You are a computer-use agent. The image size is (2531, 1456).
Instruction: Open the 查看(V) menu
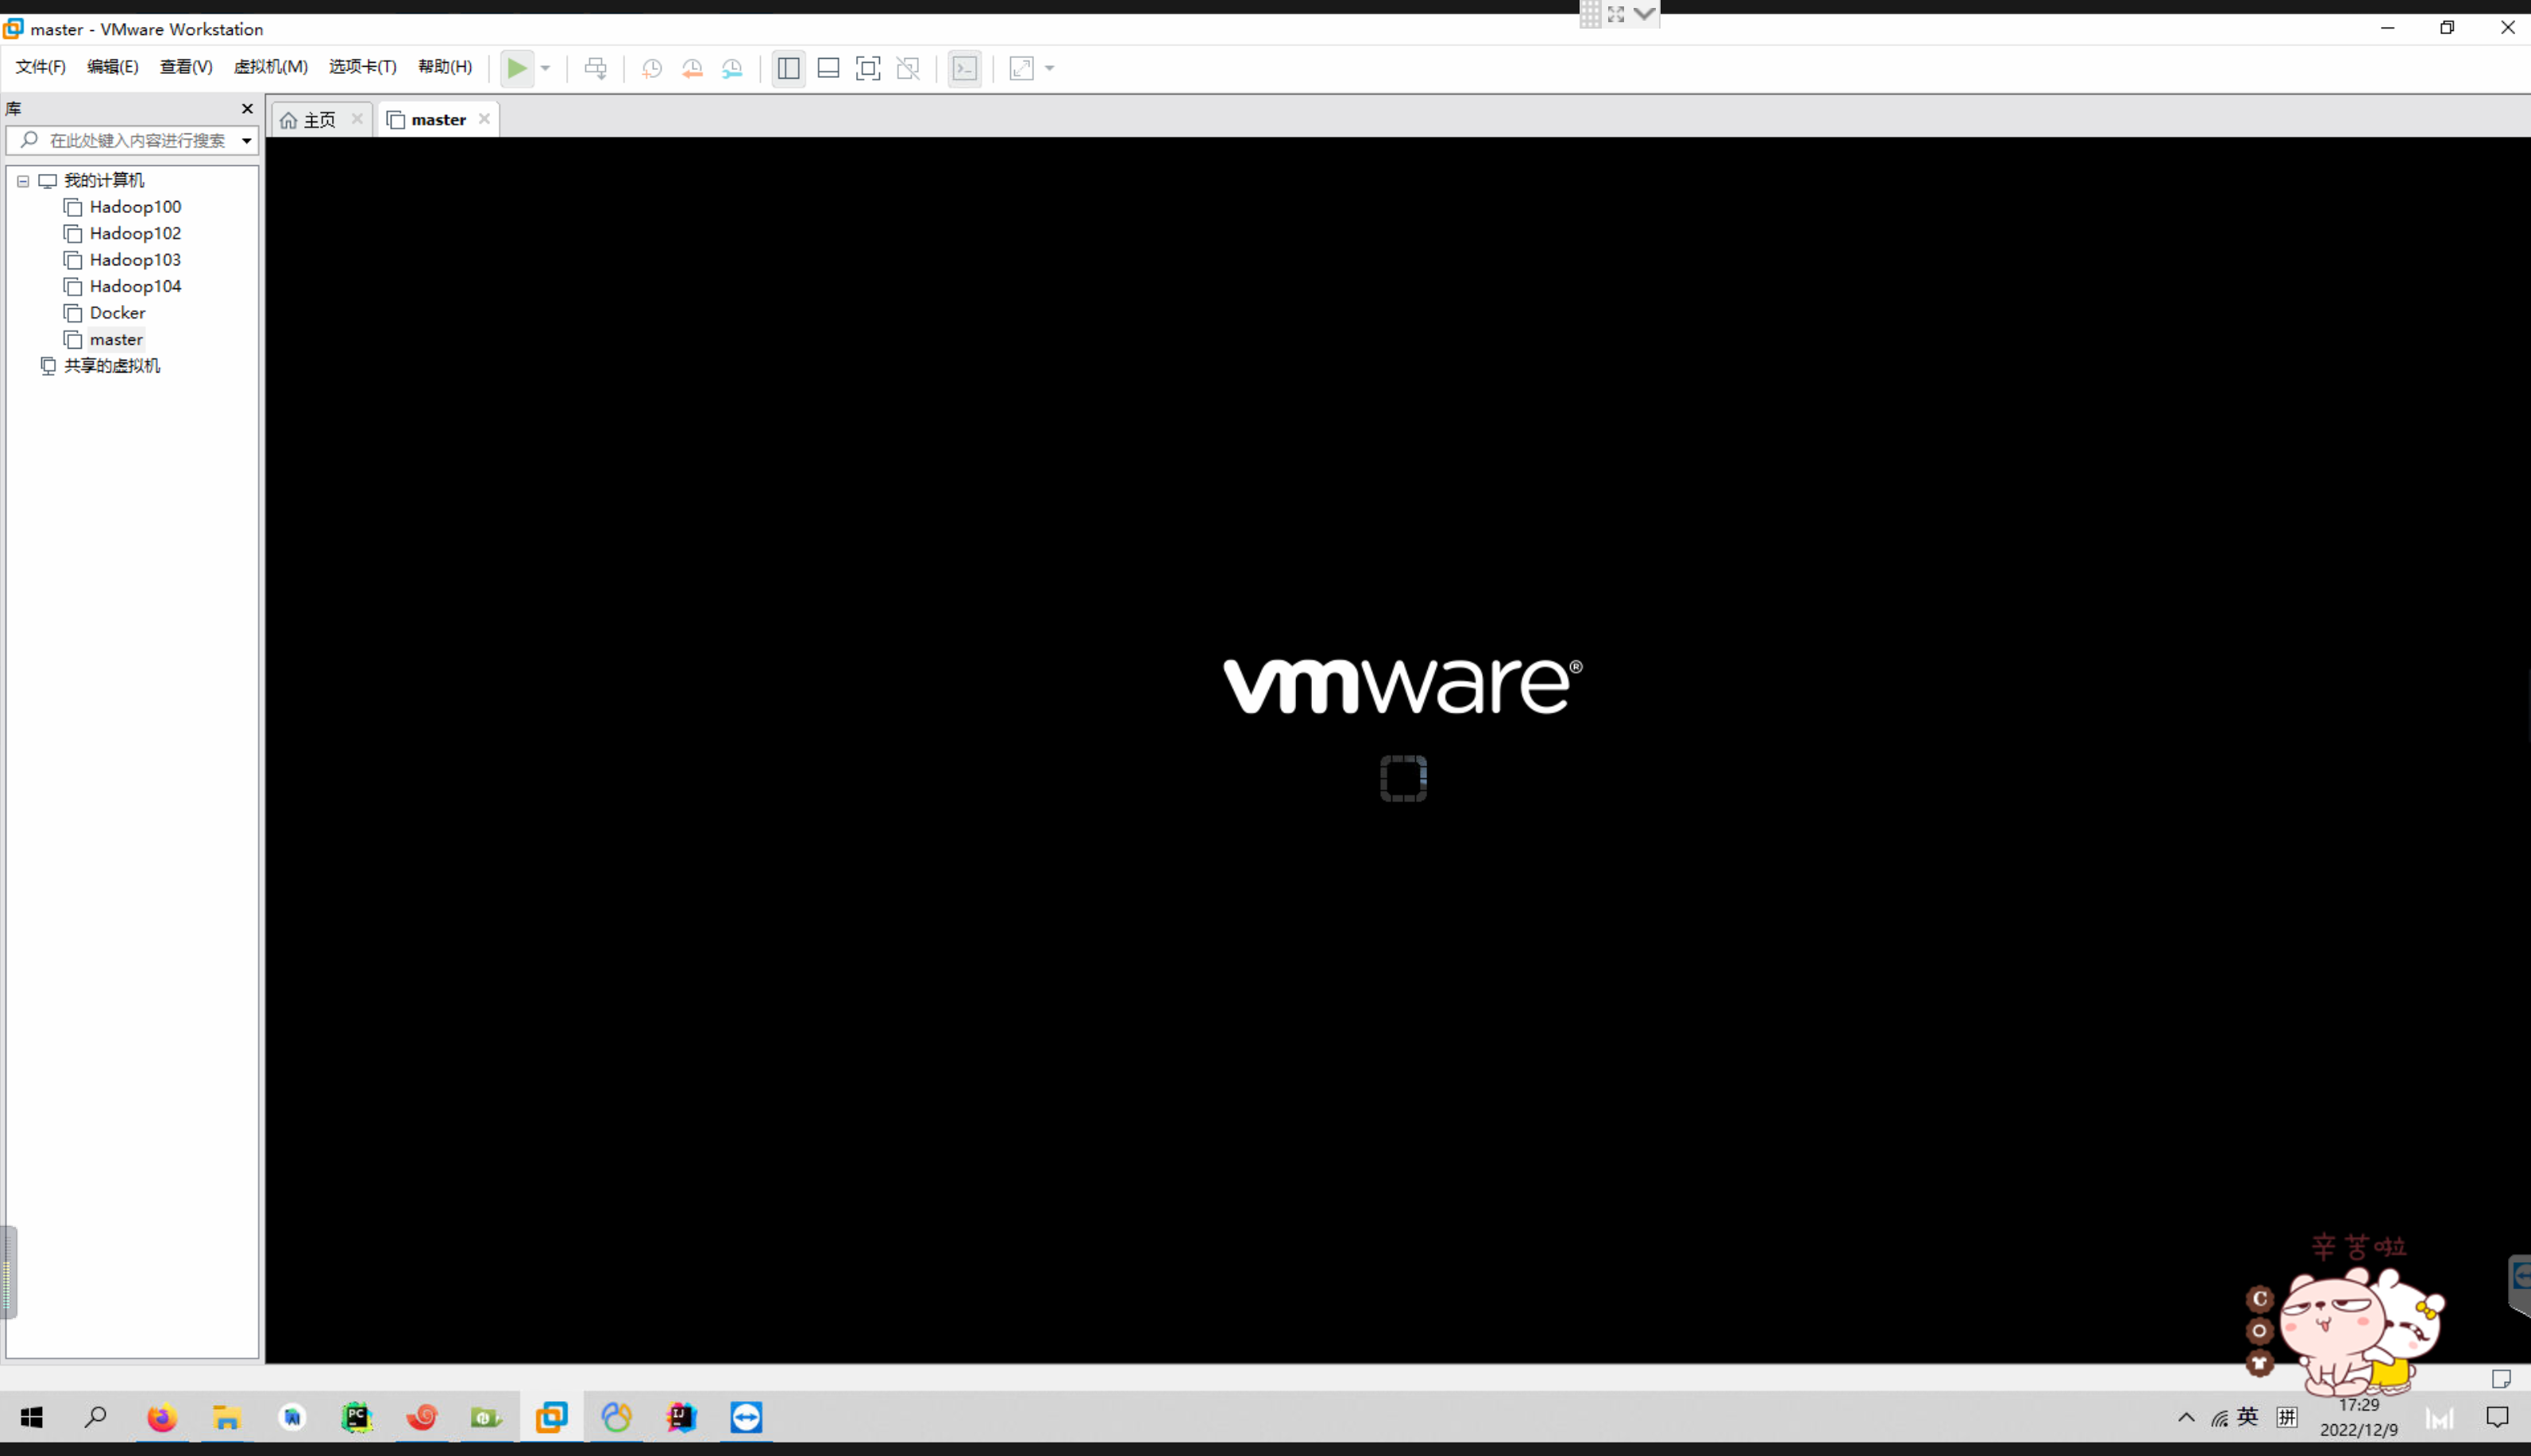186,67
